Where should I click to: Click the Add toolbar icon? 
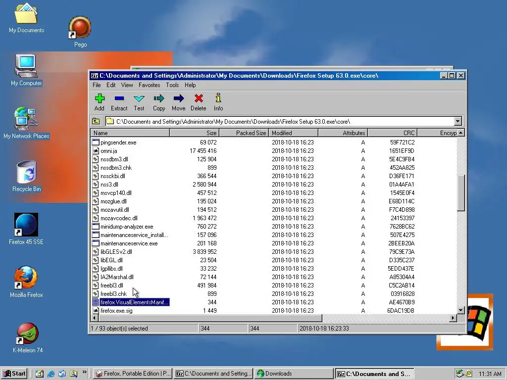click(100, 98)
